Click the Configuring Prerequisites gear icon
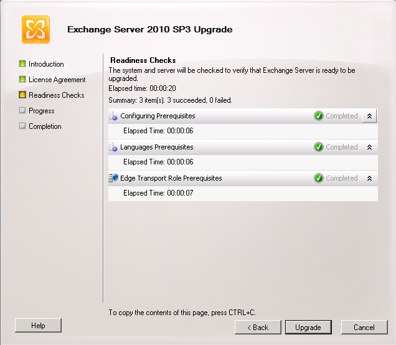The height and width of the screenshot is (345, 396). pyautogui.click(x=113, y=116)
